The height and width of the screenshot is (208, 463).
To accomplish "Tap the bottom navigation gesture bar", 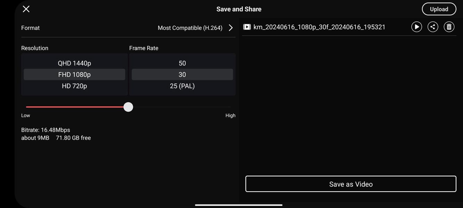I will tap(239, 205).
